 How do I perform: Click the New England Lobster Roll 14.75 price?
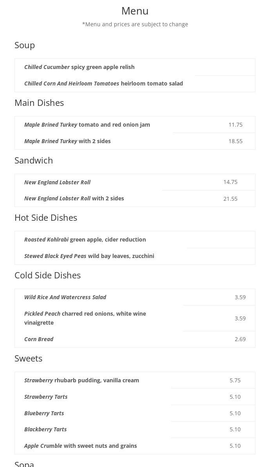click(x=230, y=182)
